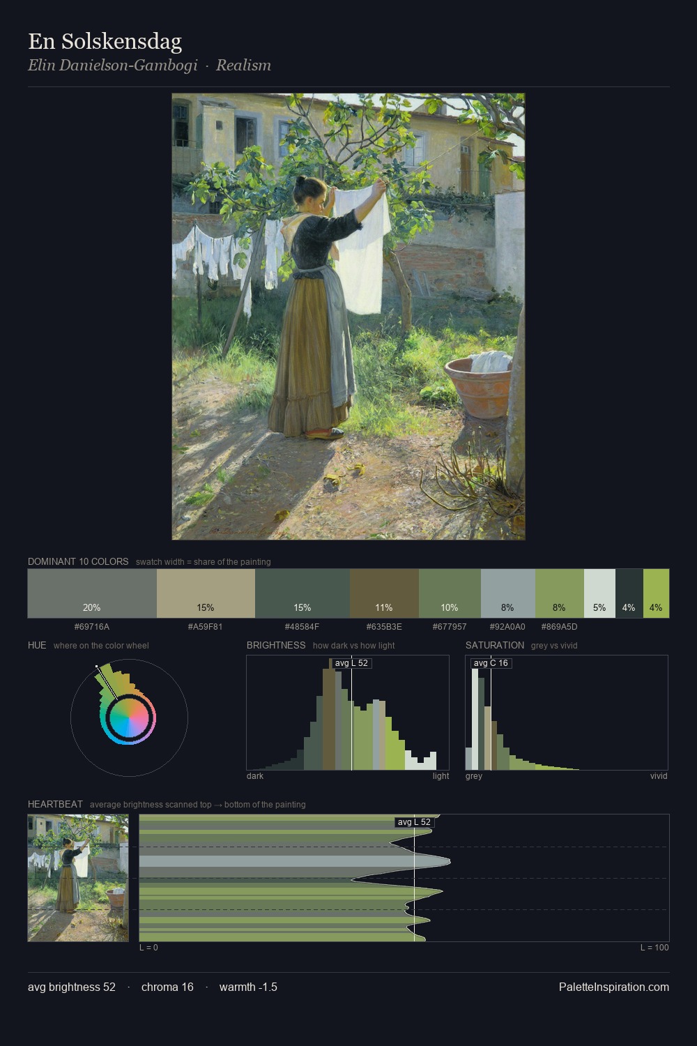The height and width of the screenshot is (1046, 697).
Task: Click 'average brightness scanned top → bottom' caption
Action: pos(198,805)
